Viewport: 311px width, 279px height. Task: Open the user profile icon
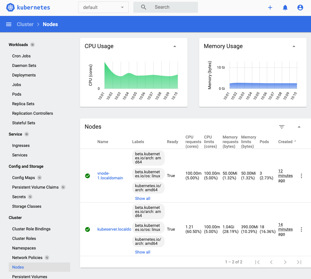click(300, 8)
